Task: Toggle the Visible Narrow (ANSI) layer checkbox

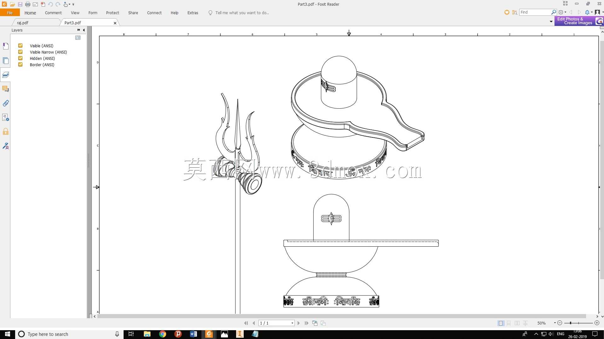Action: pyautogui.click(x=20, y=52)
